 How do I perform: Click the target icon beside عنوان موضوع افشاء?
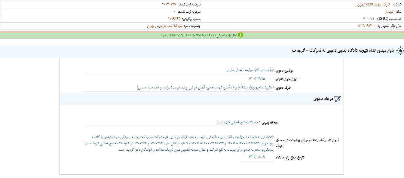pos(400,51)
